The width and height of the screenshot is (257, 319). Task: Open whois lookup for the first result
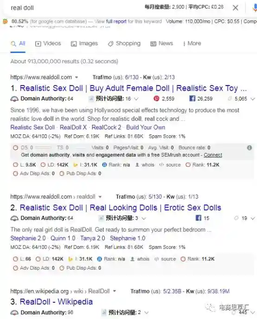click(145, 165)
